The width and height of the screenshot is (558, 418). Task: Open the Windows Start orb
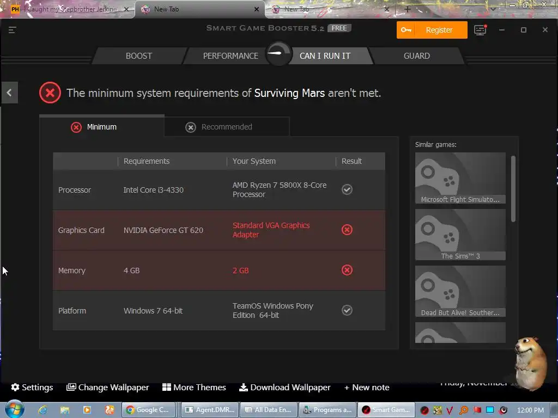14,409
